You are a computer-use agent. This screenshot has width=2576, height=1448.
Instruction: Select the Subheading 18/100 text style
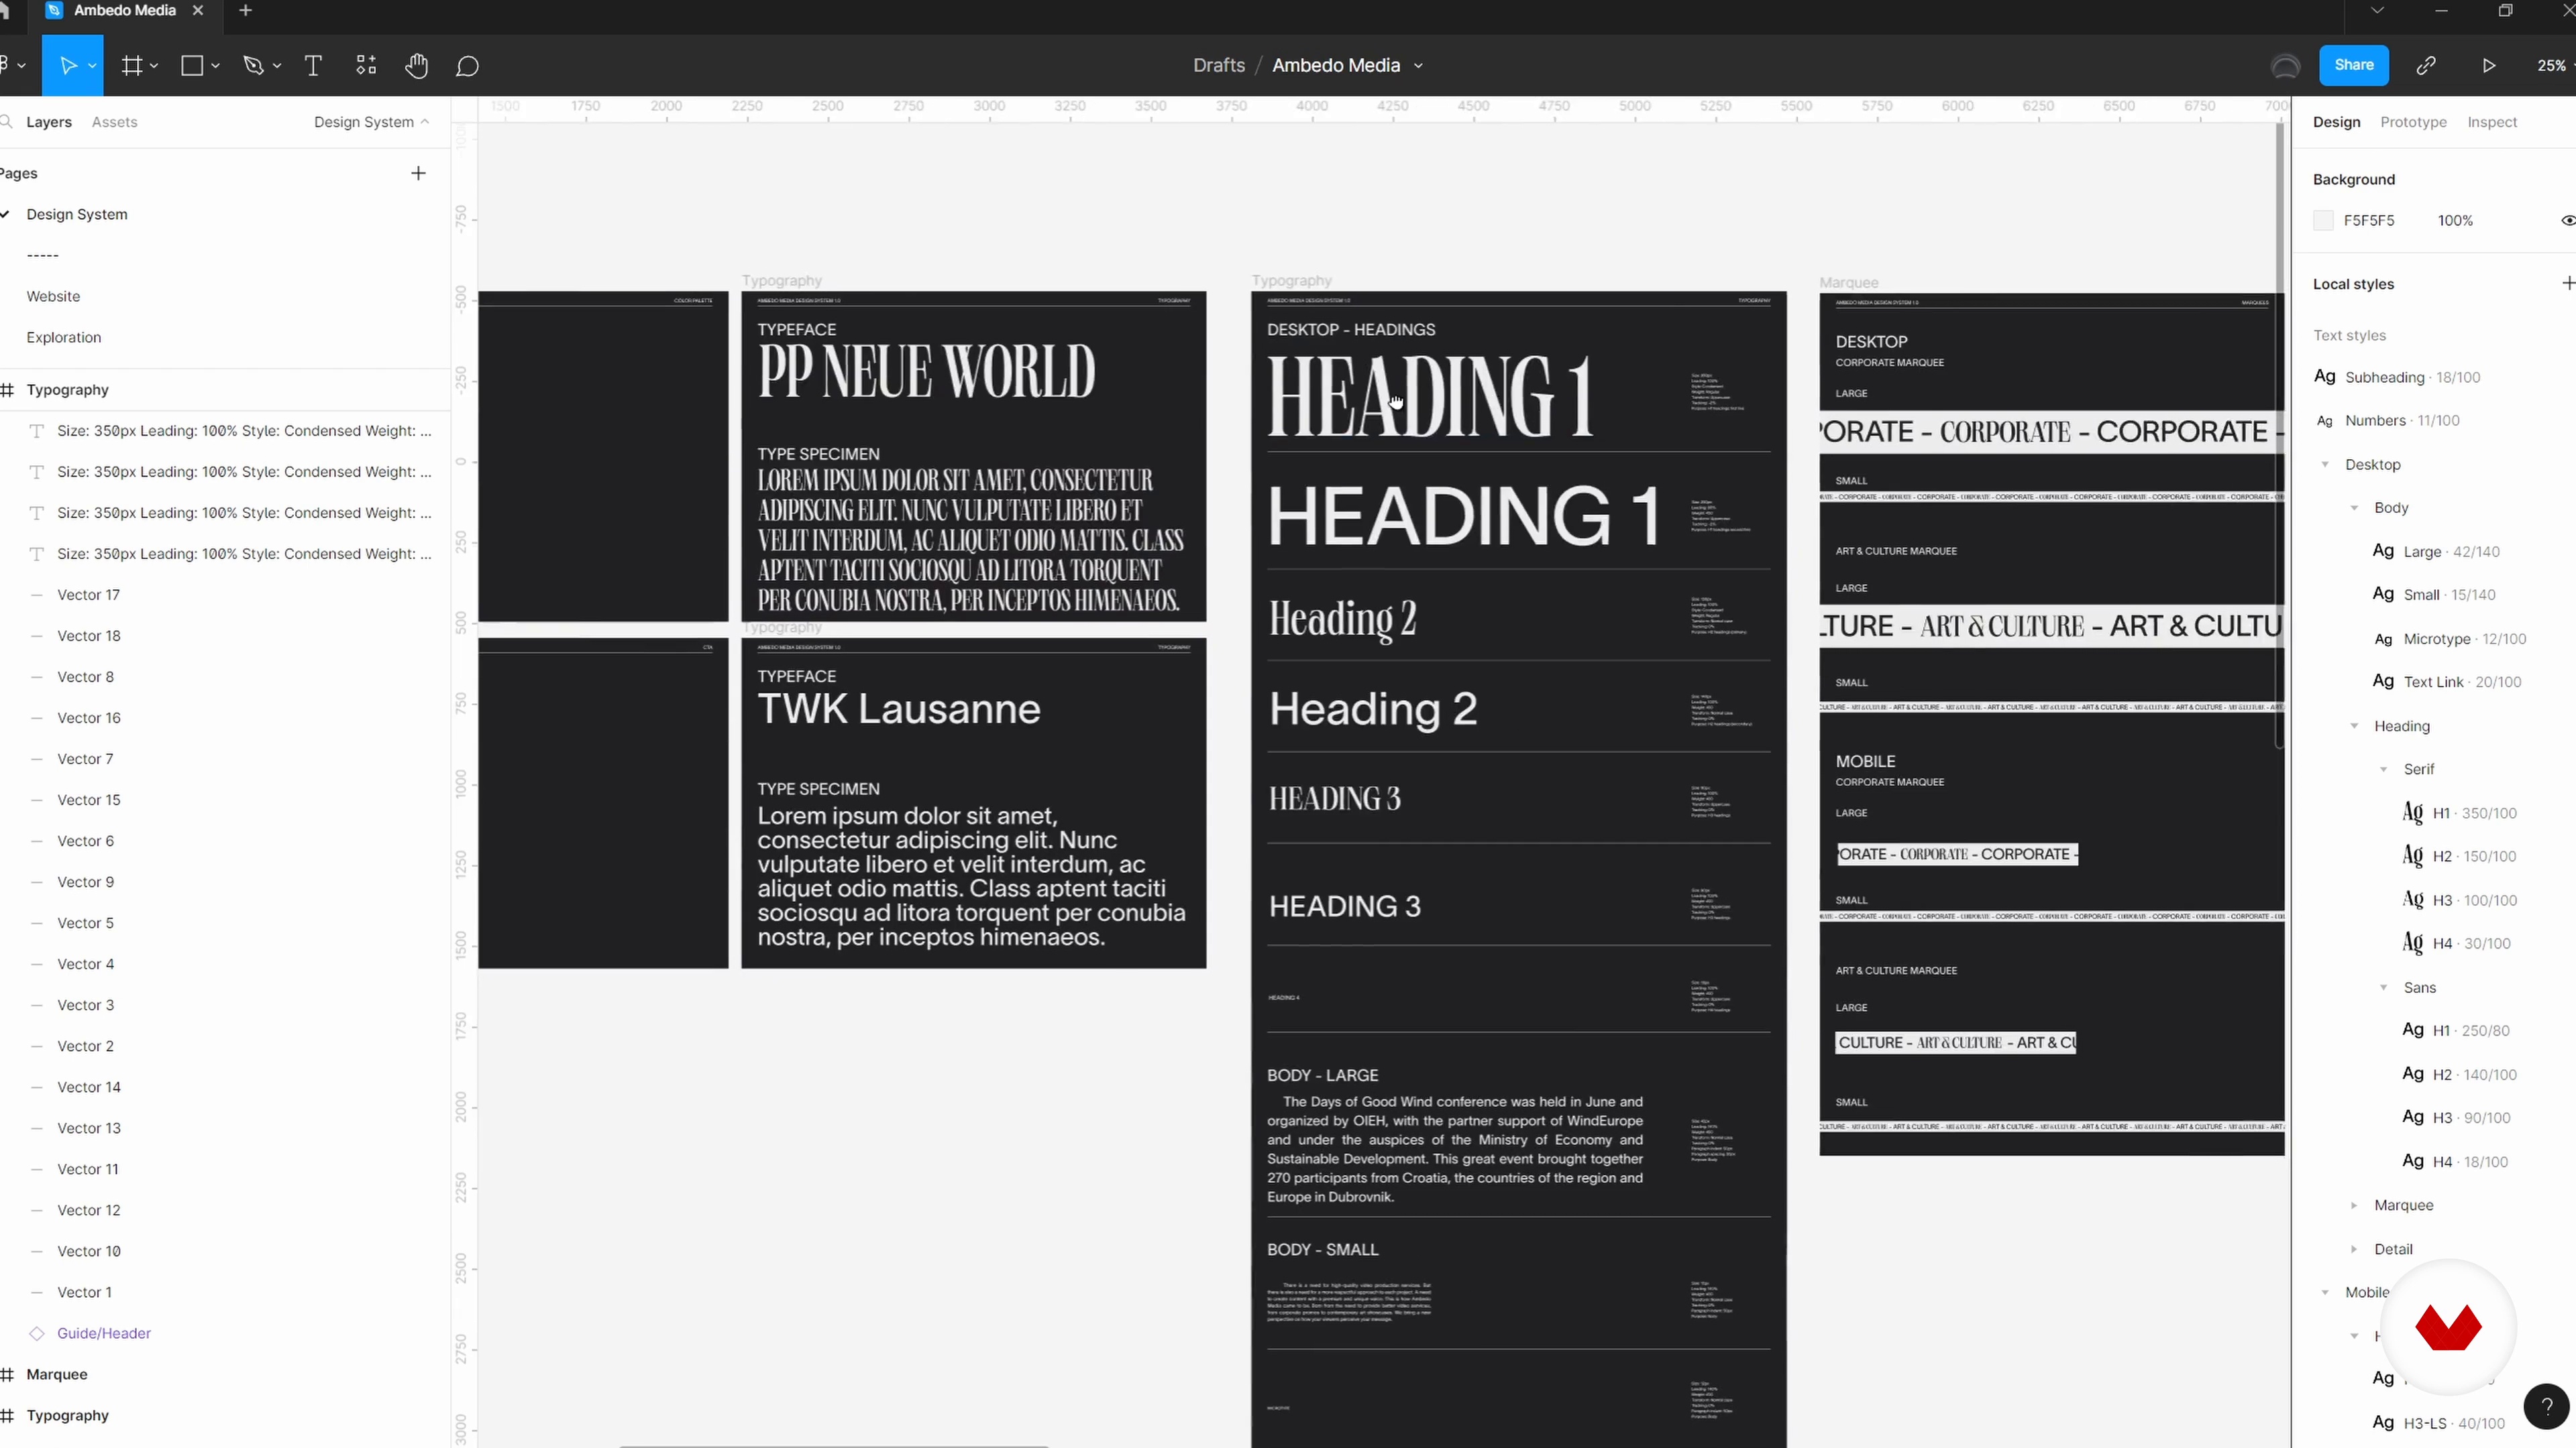2396,377
